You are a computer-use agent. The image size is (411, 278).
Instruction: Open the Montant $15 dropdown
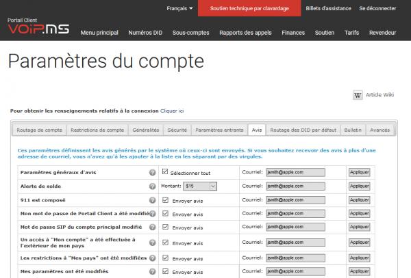tap(200, 186)
